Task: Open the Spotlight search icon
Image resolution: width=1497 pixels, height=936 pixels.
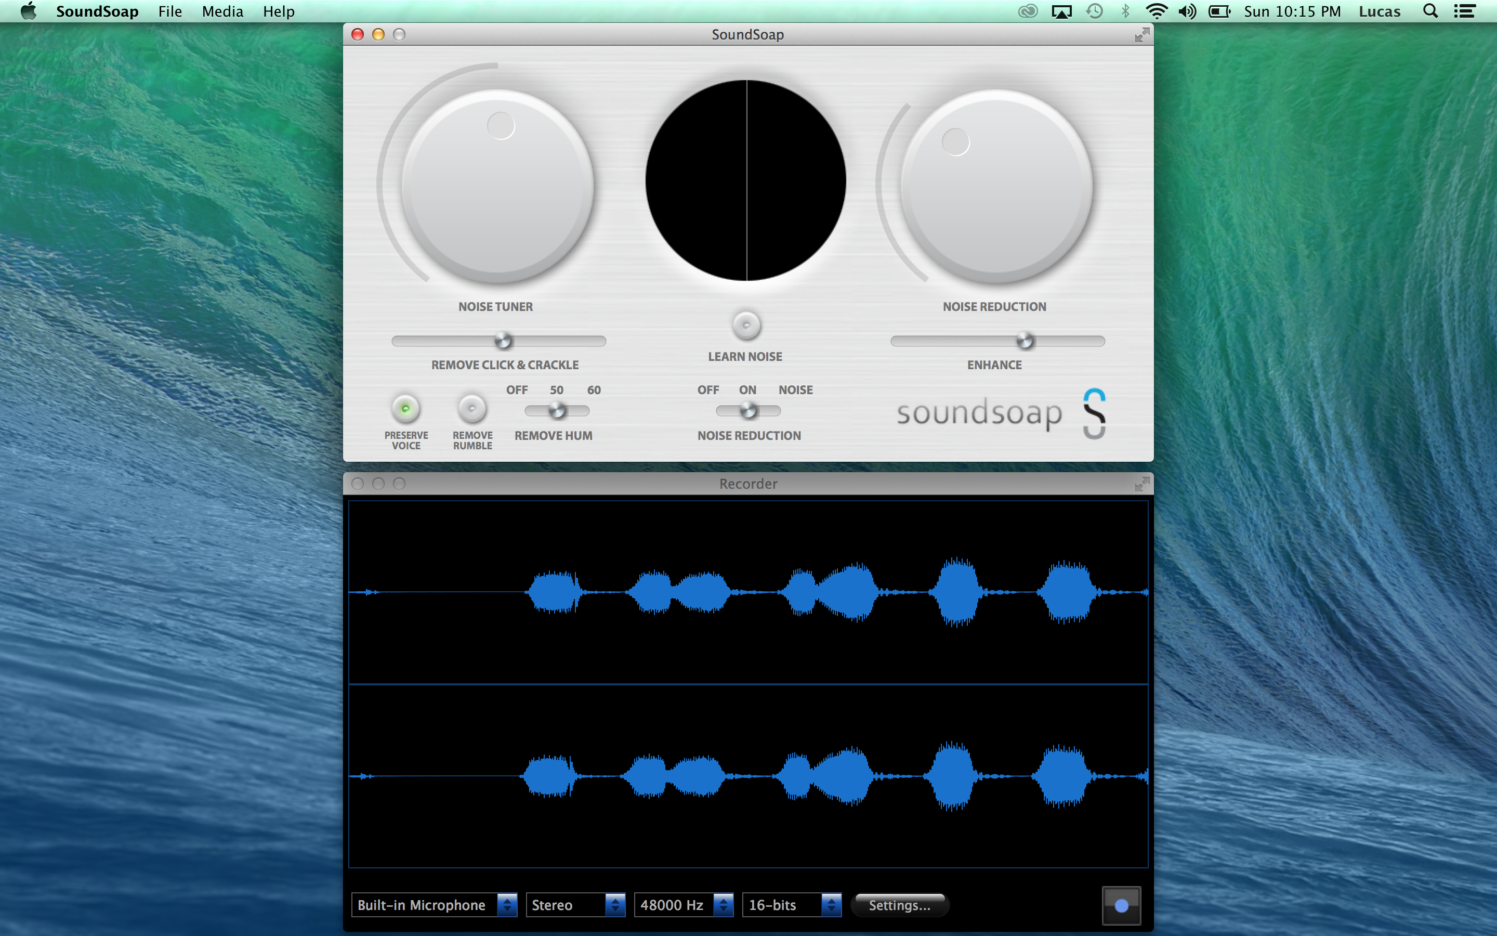Action: coord(1430,11)
